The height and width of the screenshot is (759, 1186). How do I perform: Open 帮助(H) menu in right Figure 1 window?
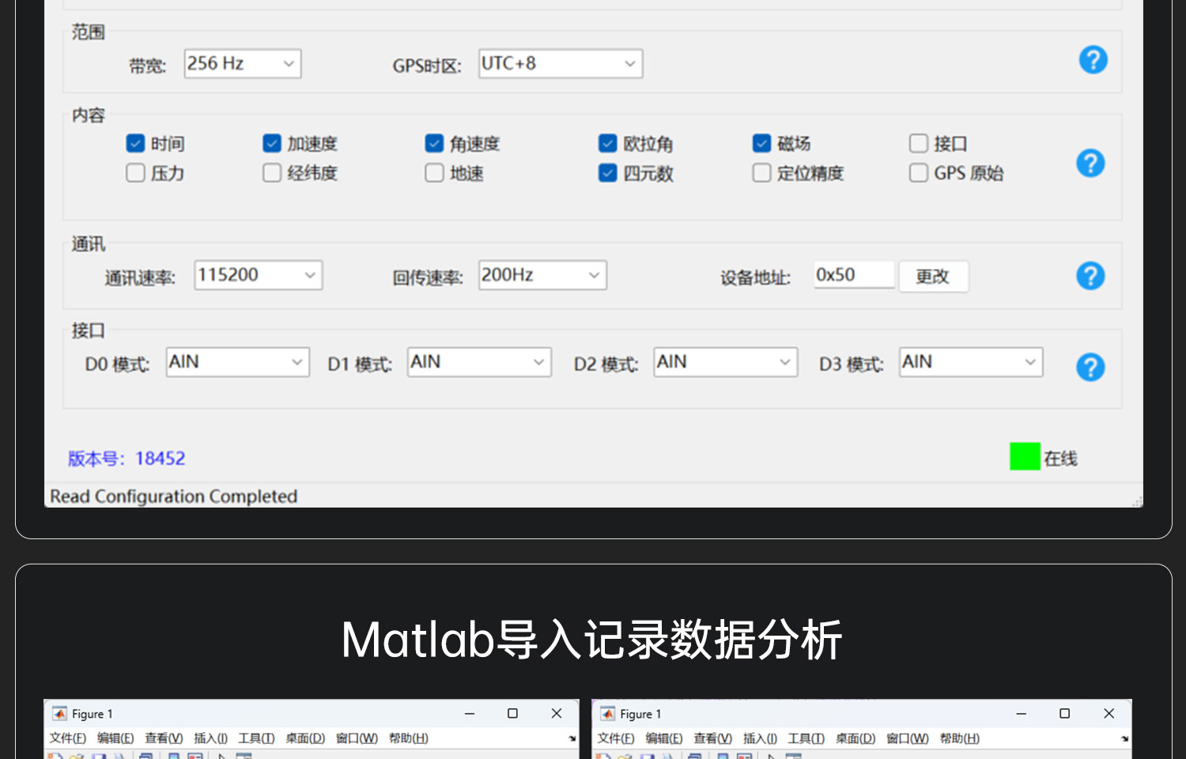[x=960, y=738]
